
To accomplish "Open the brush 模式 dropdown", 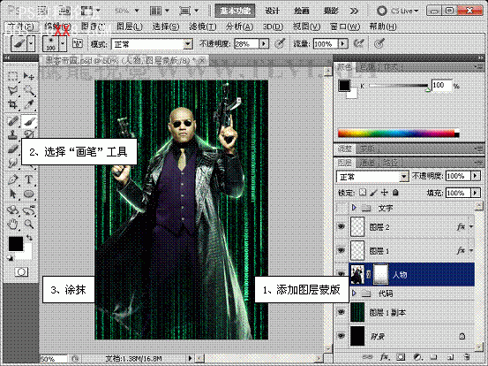I will [x=152, y=44].
